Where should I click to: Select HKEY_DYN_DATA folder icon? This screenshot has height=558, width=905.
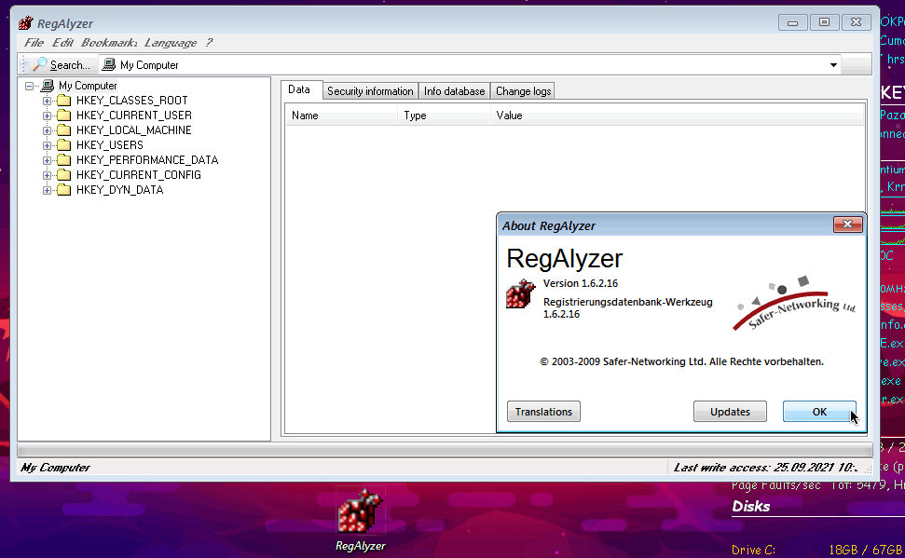pyautogui.click(x=64, y=190)
